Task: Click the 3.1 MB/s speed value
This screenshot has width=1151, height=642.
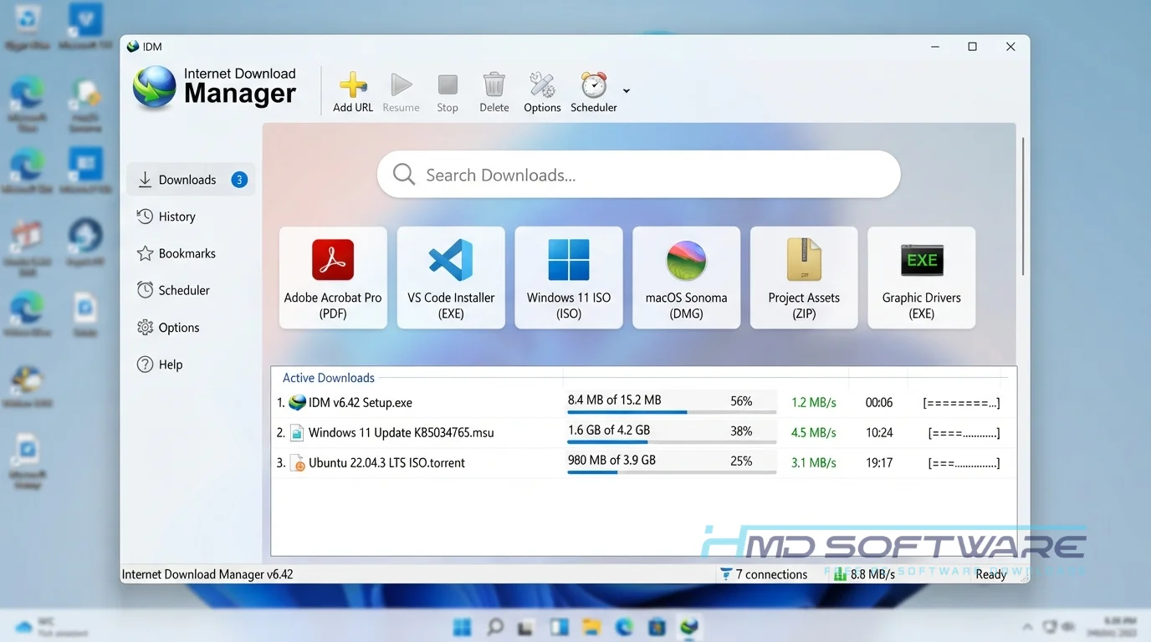Action: pyautogui.click(x=813, y=462)
